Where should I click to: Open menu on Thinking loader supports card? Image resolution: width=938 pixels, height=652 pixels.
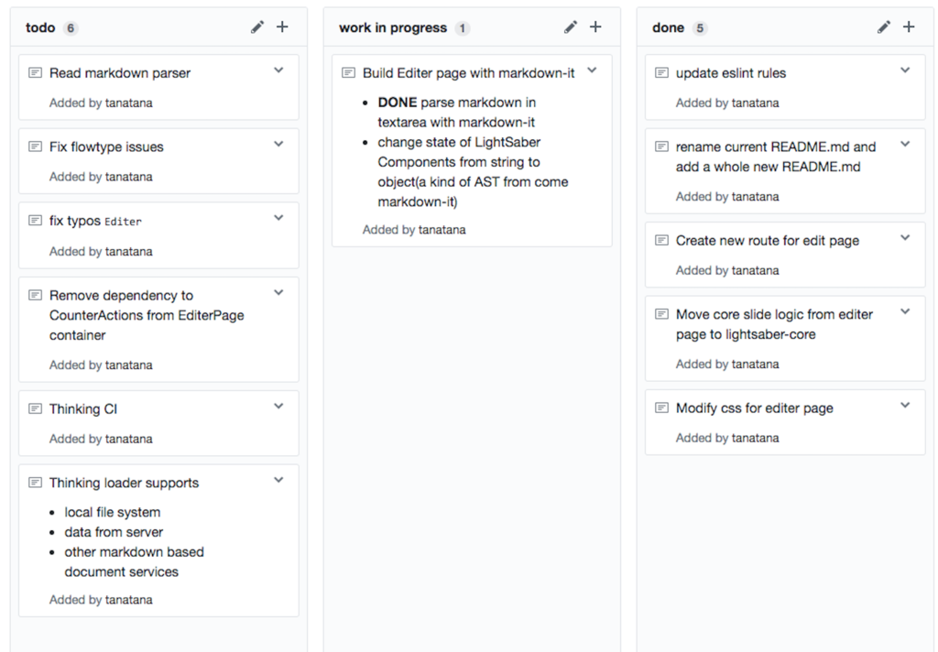tap(278, 480)
